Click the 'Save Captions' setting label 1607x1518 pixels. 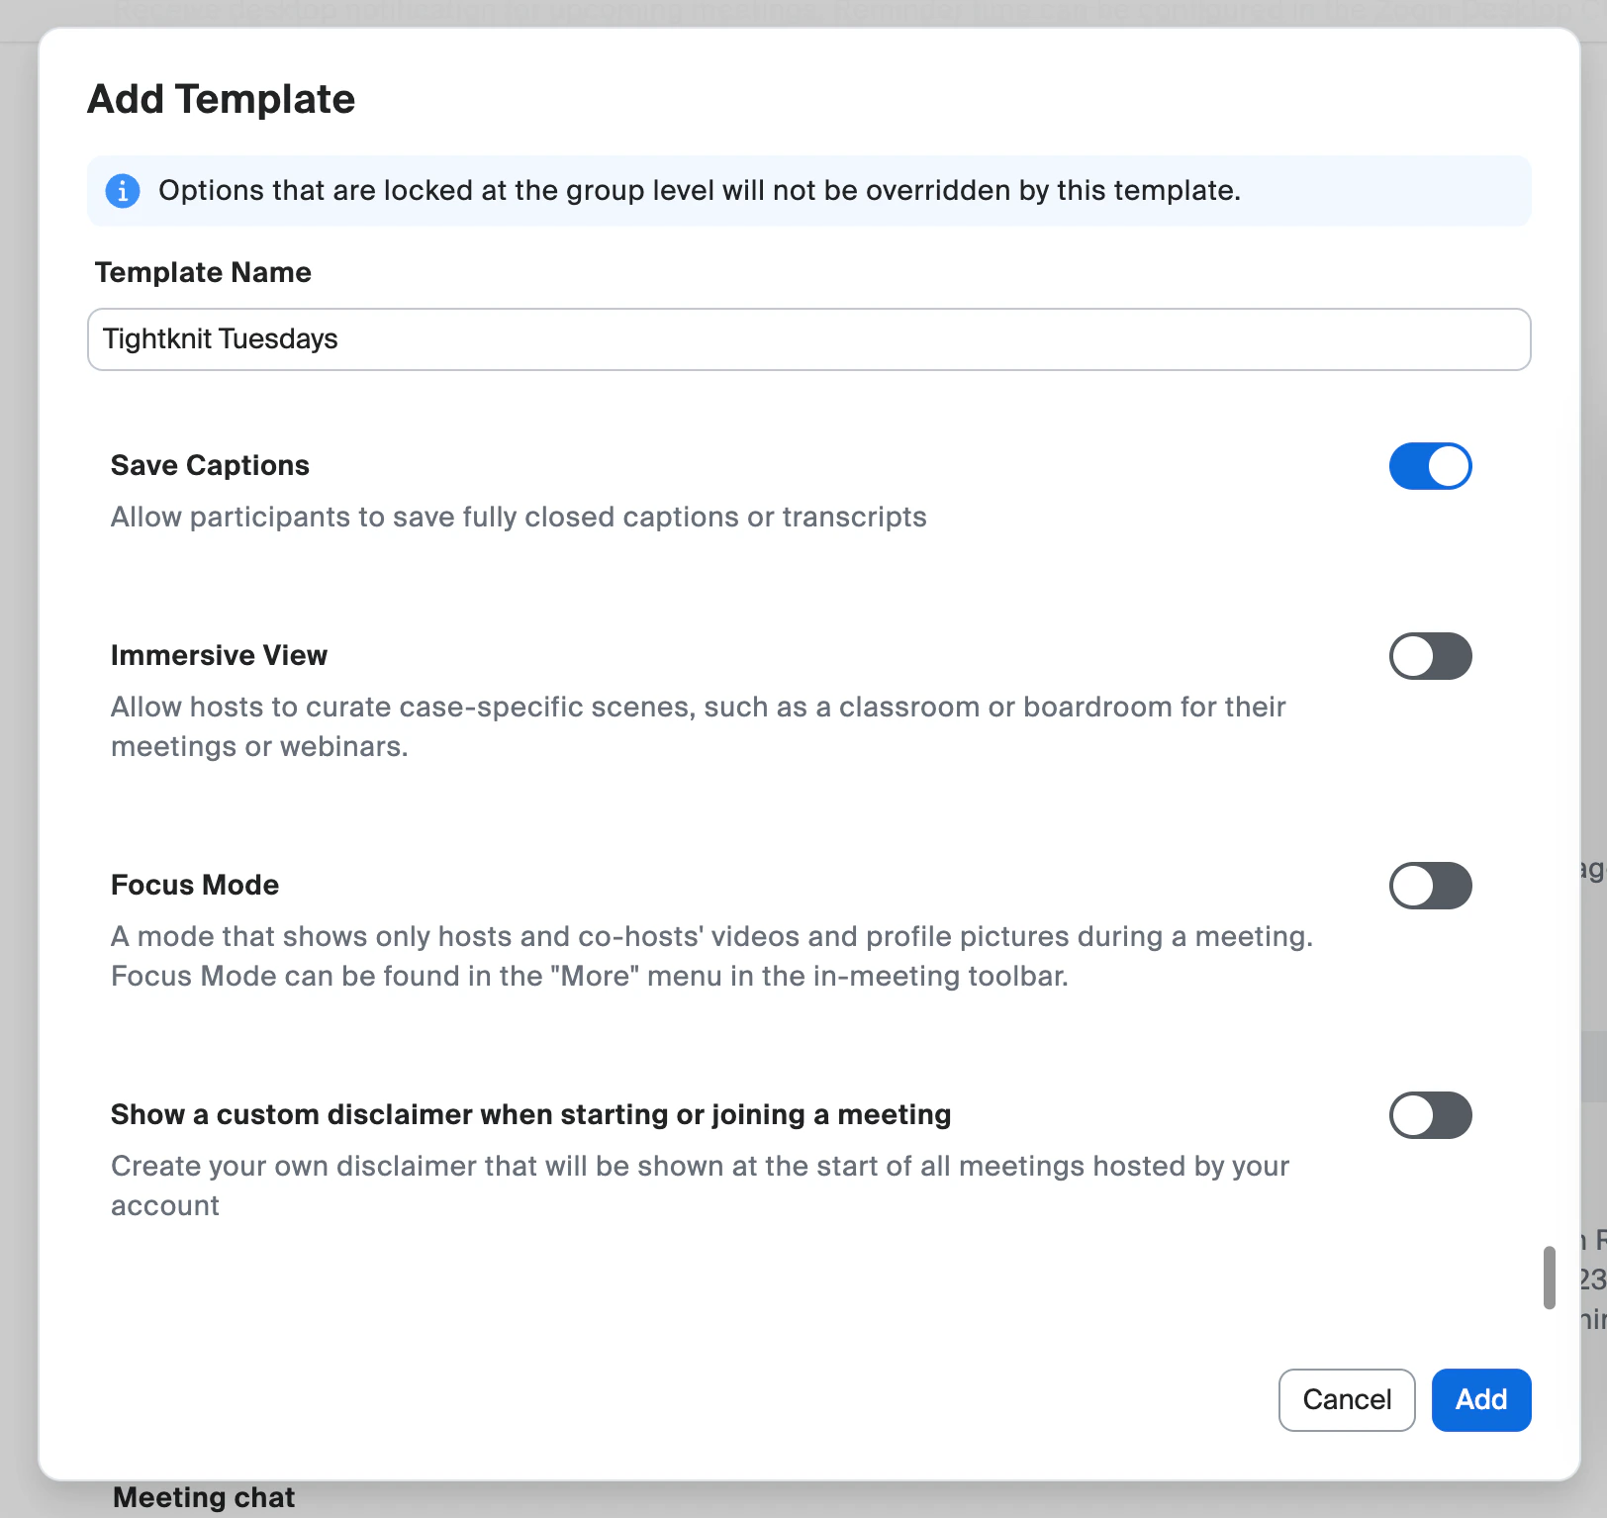point(210,465)
